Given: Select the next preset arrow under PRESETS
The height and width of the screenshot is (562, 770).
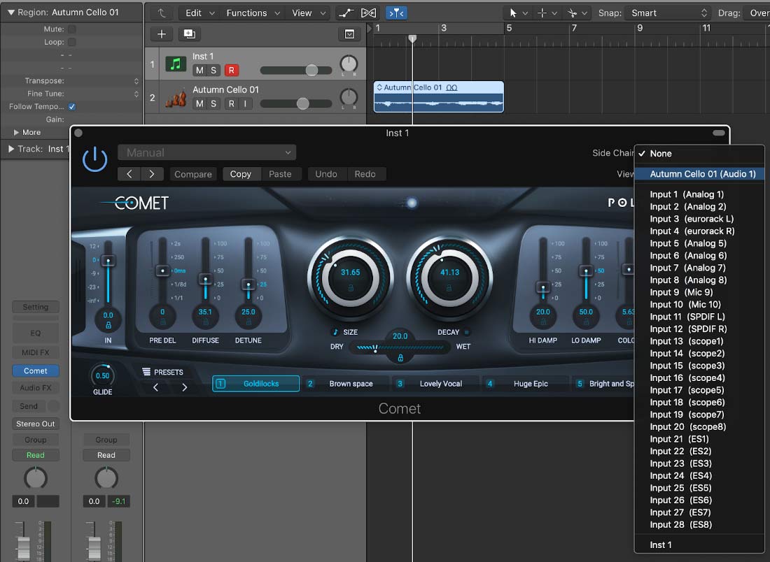Looking at the screenshot, I should point(185,387).
